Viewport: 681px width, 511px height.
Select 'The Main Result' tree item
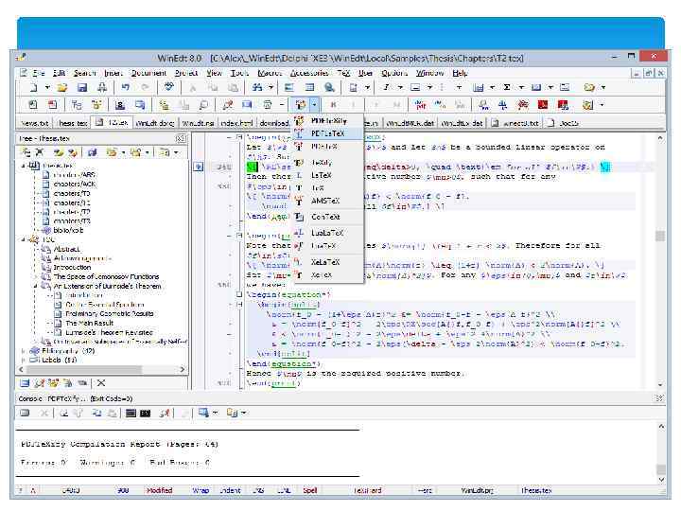(90, 323)
